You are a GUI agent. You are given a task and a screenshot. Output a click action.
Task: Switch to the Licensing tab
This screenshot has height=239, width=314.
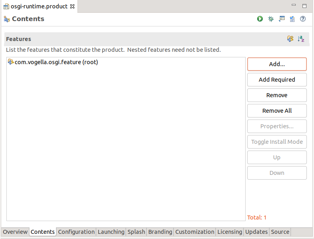229,232
